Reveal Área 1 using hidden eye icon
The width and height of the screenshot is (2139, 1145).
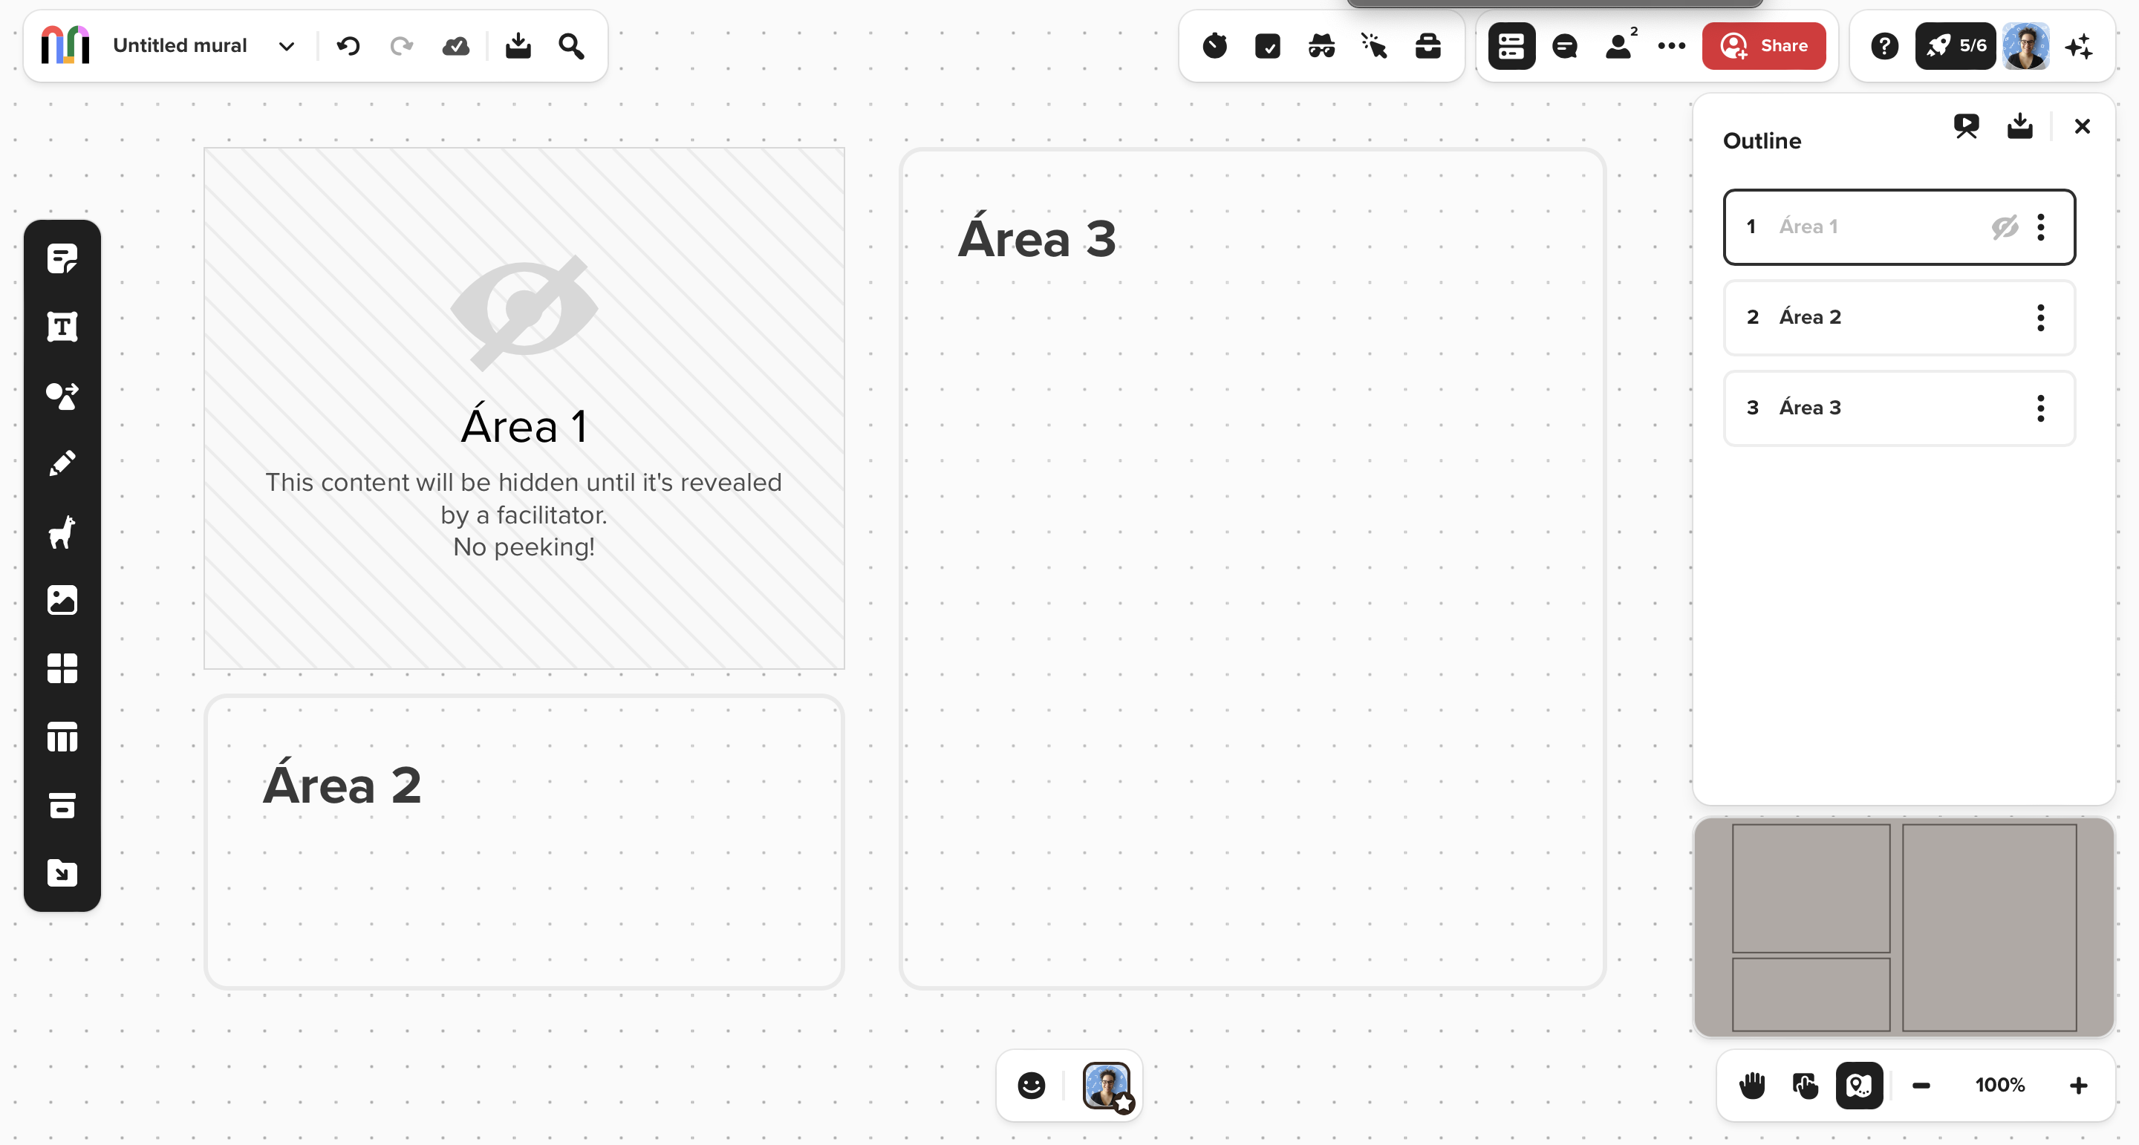(2005, 226)
